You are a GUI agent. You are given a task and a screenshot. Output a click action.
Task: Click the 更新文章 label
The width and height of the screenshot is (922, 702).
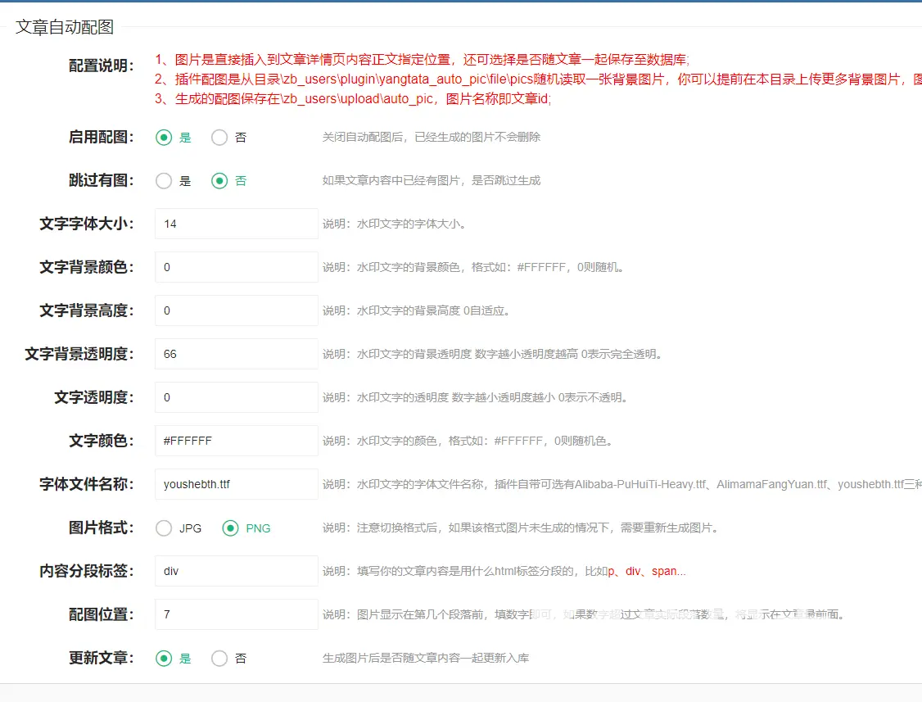click(x=102, y=658)
